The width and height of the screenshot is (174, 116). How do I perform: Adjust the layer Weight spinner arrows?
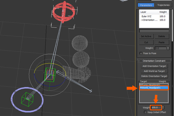(168, 48)
